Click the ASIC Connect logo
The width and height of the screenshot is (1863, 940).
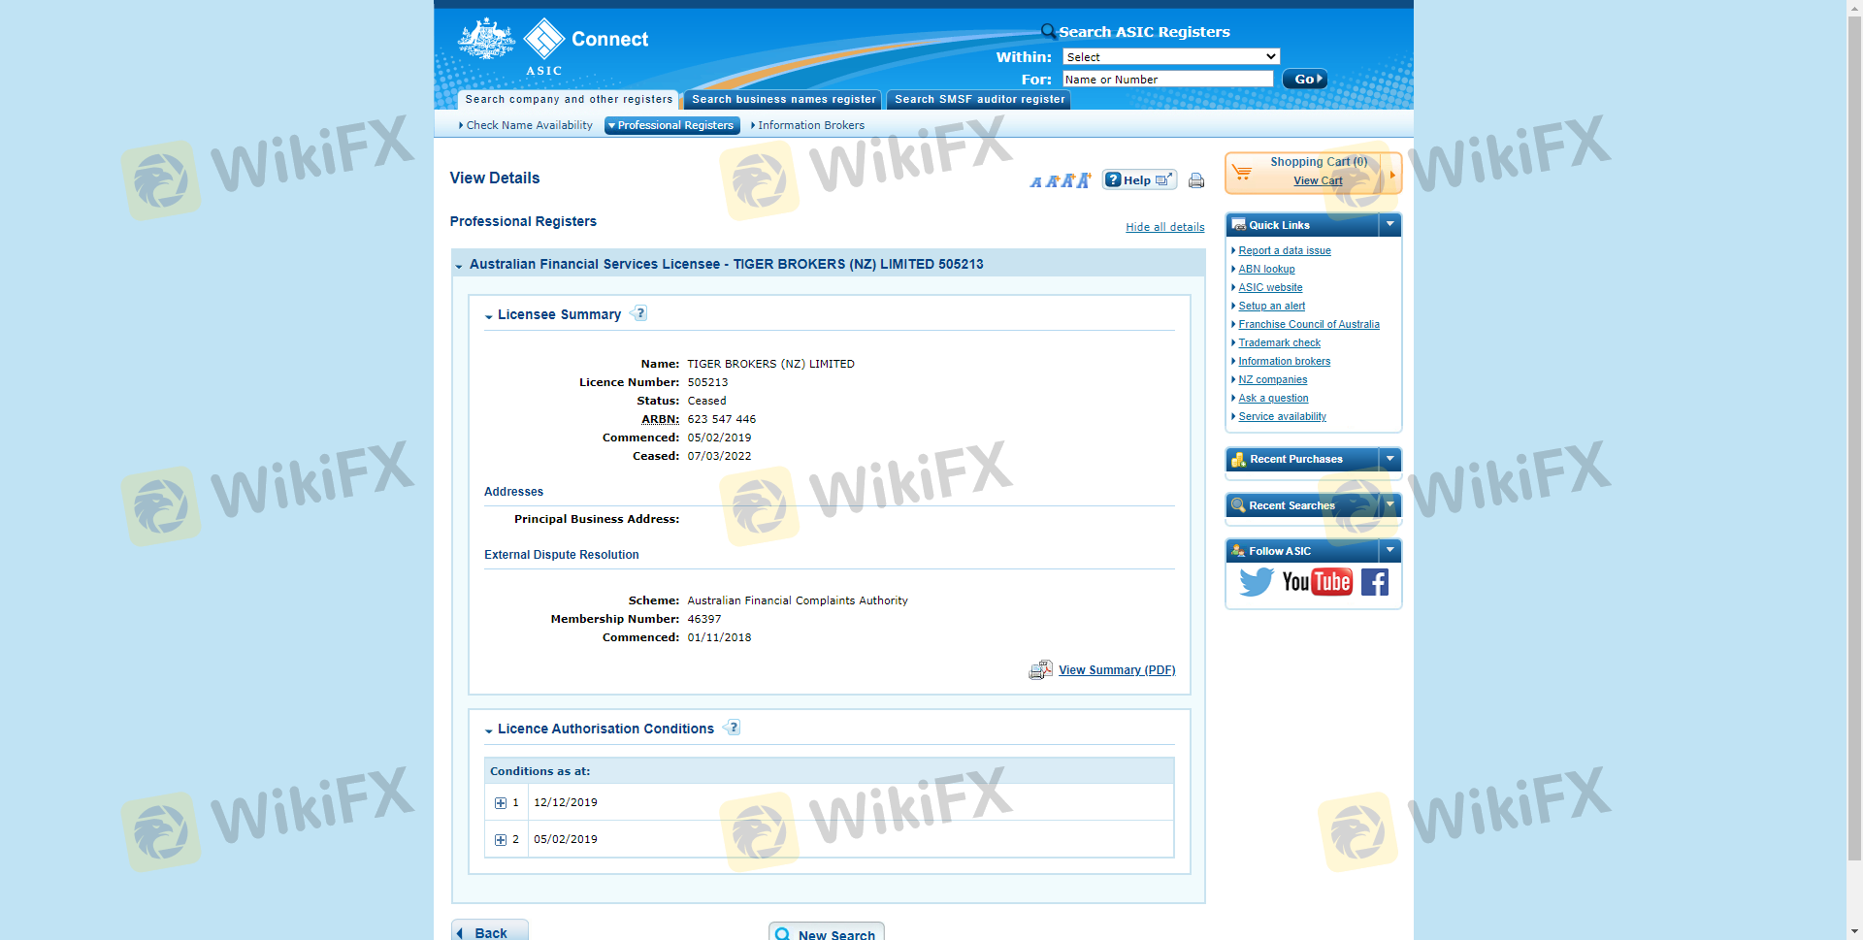(553, 46)
